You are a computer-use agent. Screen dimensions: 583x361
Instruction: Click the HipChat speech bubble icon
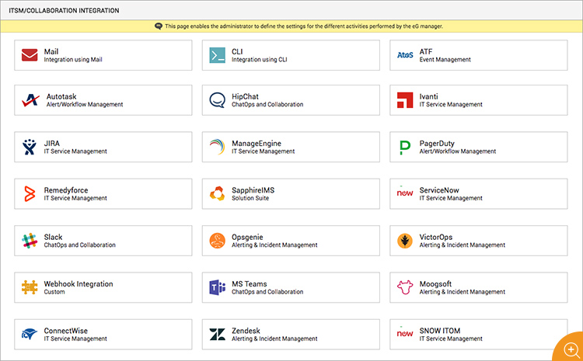pyautogui.click(x=217, y=100)
